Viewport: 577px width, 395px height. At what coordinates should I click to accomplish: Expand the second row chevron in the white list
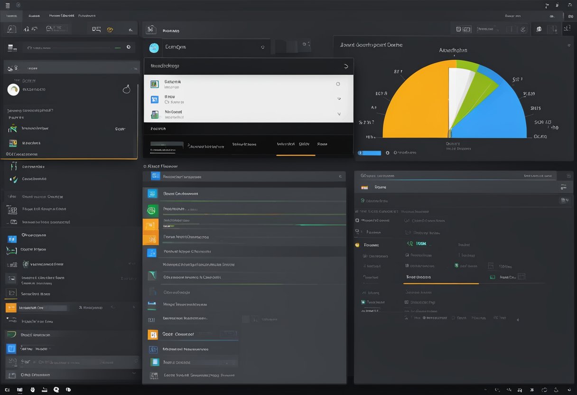point(339,99)
